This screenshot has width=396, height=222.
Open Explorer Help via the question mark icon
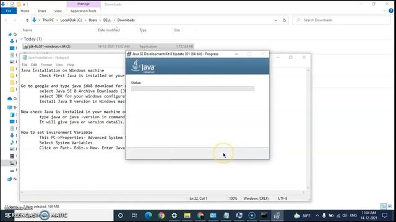(x=391, y=11)
